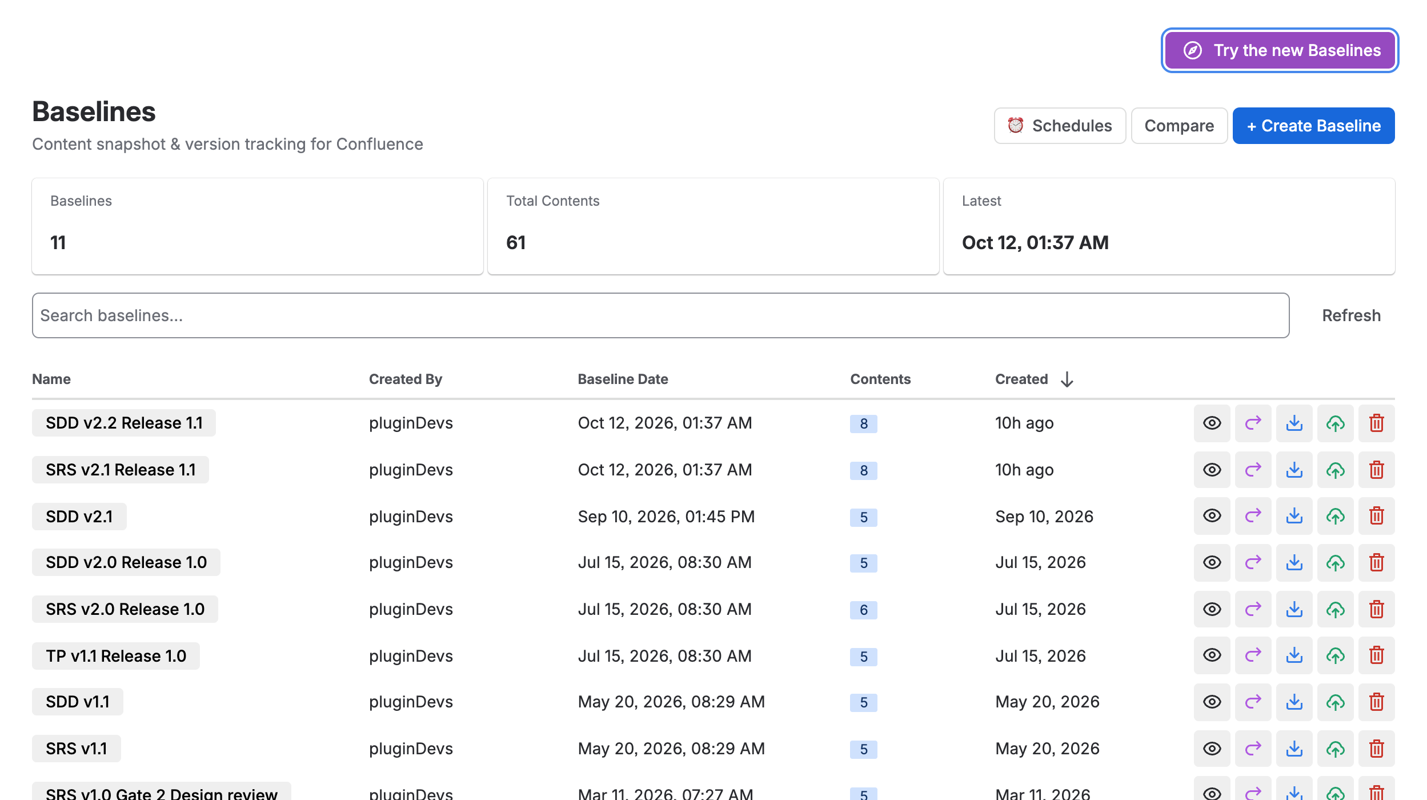Restore the SDD v2.2 Release 1.1 baseline via upload icon
1427x800 pixels.
click(1335, 423)
